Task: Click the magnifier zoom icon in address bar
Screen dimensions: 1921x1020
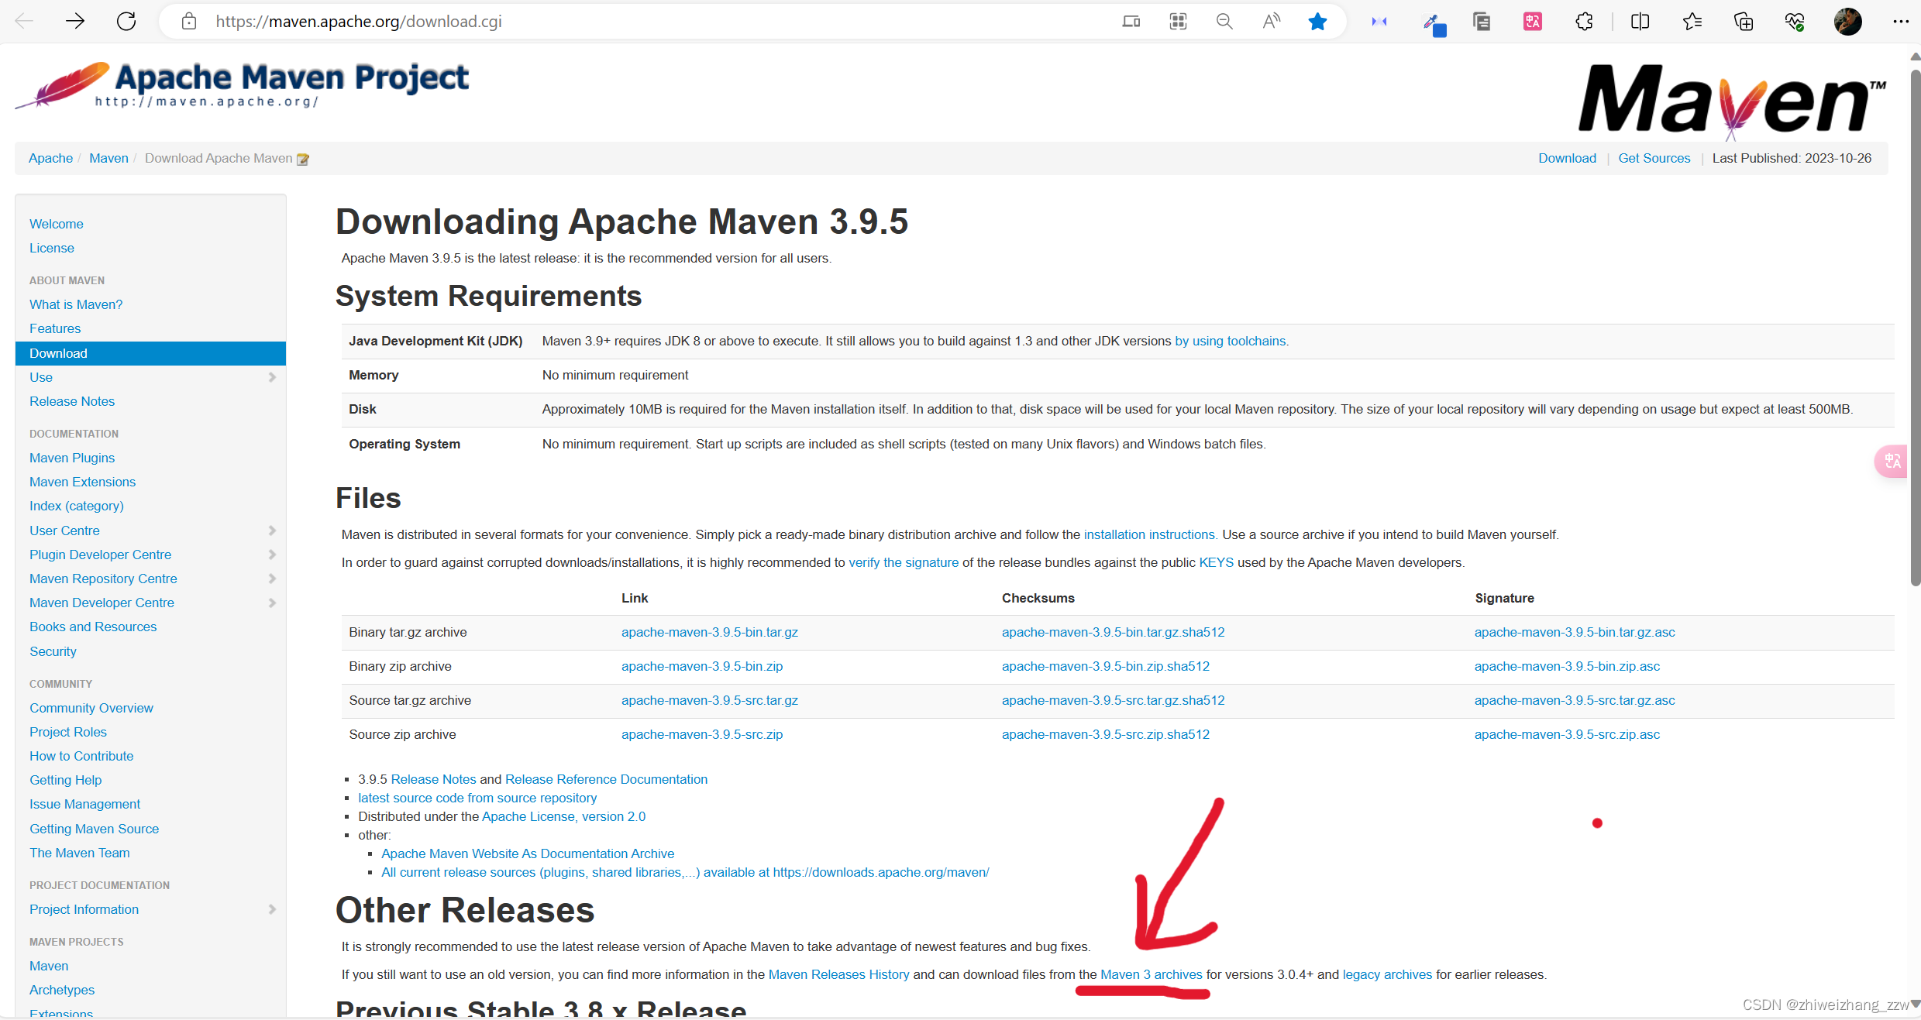Action: click(x=1224, y=21)
